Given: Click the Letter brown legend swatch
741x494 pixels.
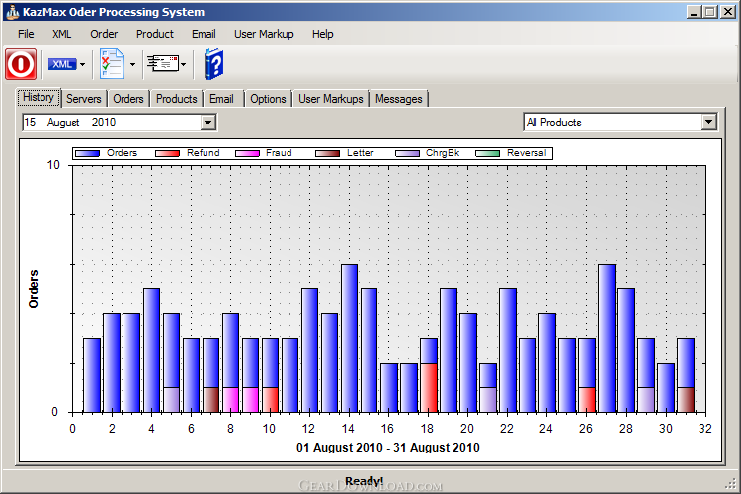Looking at the screenshot, I should 327,153.
